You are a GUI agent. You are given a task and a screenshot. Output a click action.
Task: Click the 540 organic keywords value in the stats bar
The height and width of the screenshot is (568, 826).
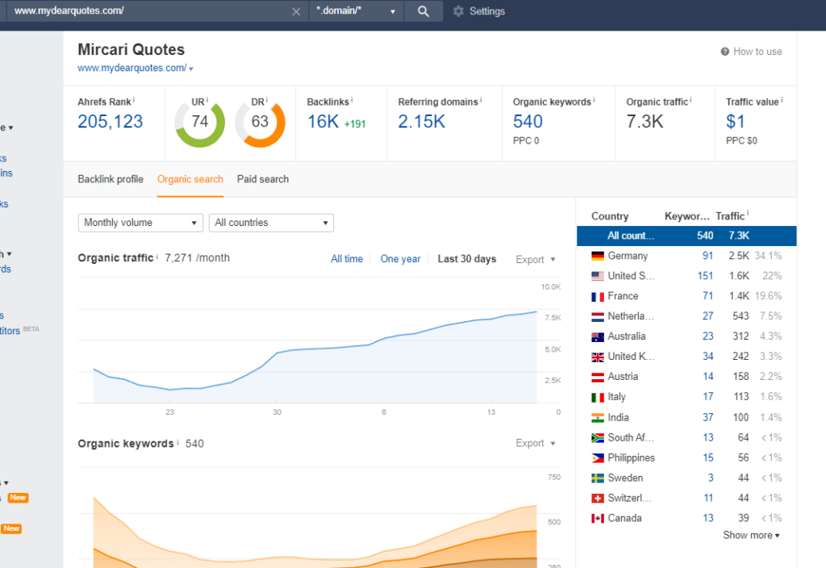coord(528,122)
